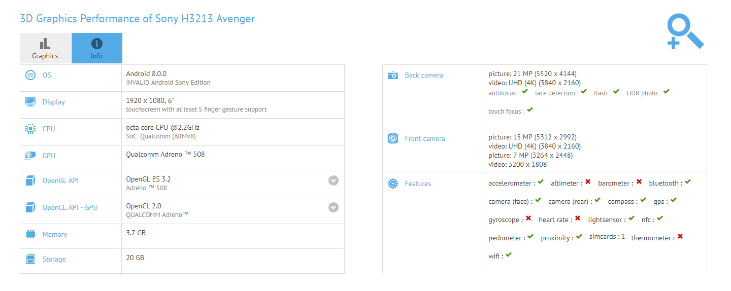Click the Features gear icon
The image size is (731, 291).
coord(393,184)
